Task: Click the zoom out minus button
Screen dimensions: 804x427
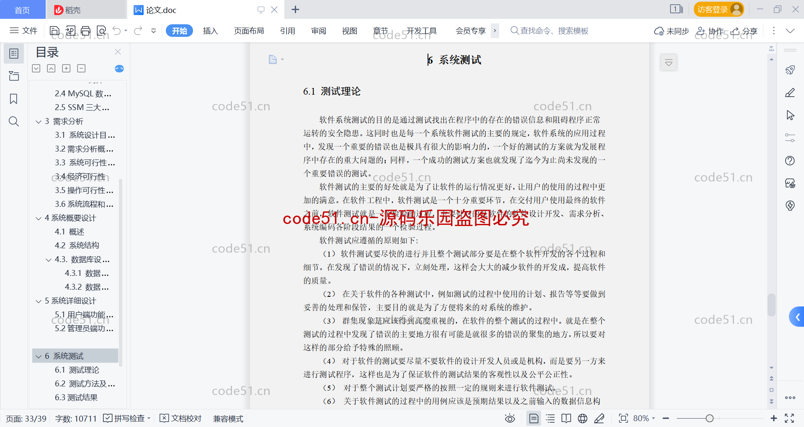Action: [x=666, y=418]
